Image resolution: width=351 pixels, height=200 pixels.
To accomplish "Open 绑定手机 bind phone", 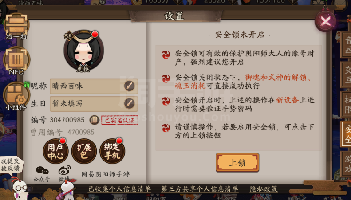I will [112, 151].
